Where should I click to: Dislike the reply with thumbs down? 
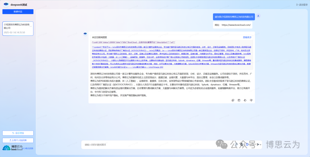251,100
